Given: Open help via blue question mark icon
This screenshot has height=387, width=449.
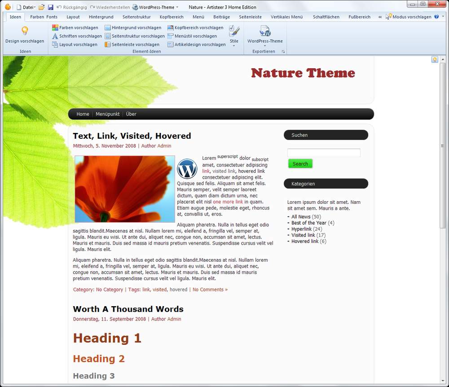Looking at the screenshot, I should (436, 17).
